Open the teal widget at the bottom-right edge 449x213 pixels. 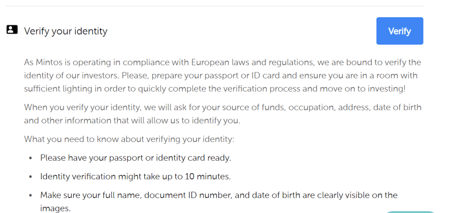point(410,212)
